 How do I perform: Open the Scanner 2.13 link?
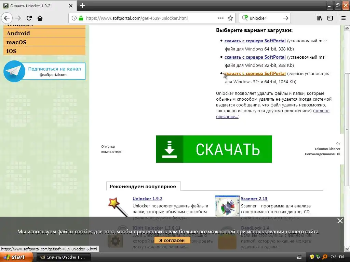tap(254, 199)
